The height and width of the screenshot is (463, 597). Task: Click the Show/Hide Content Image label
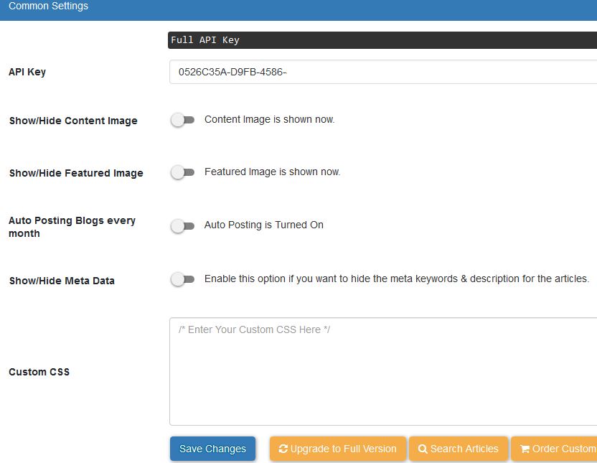pos(72,121)
